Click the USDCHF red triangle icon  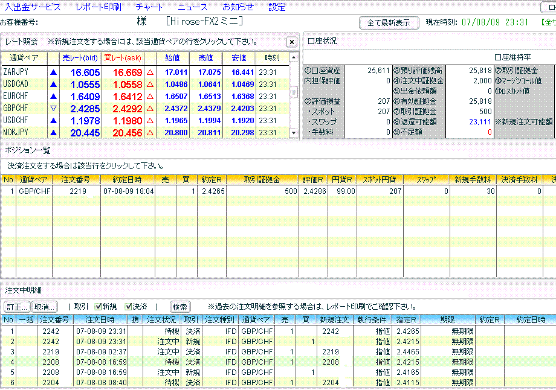tap(150, 120)
